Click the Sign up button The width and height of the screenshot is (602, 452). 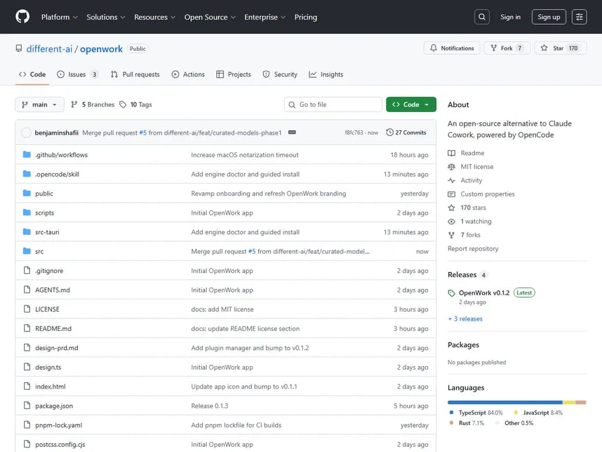(x=549, y=17)
